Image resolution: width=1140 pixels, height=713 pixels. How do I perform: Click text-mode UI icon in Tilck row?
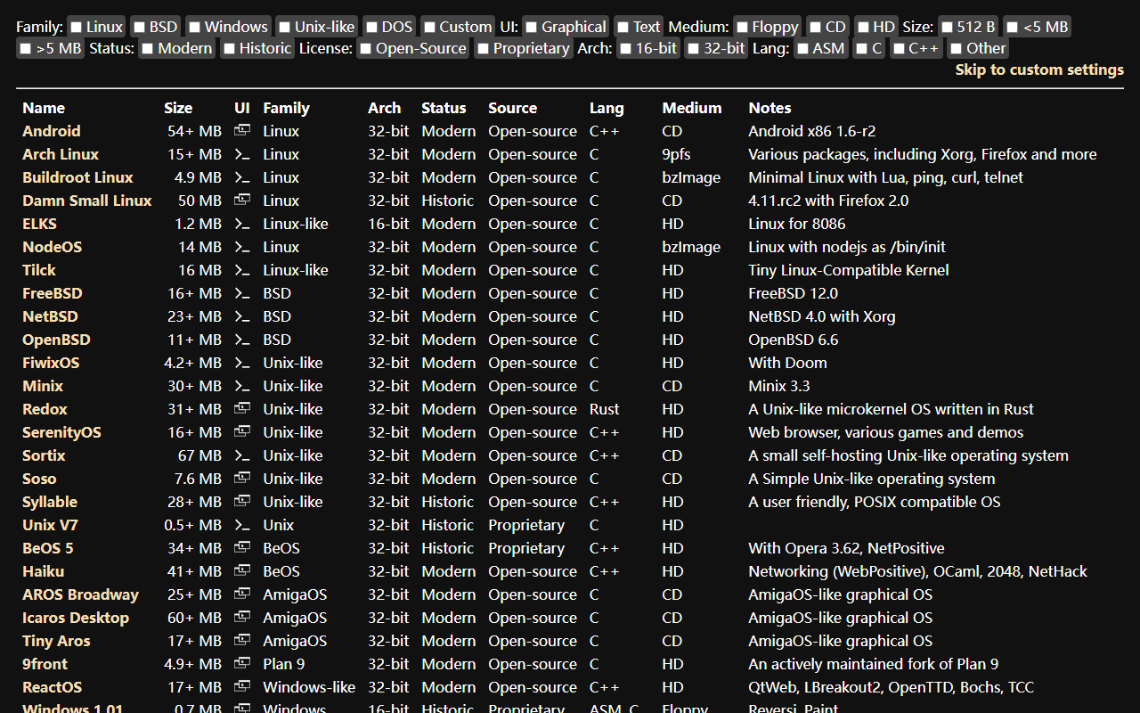(242, 270)
